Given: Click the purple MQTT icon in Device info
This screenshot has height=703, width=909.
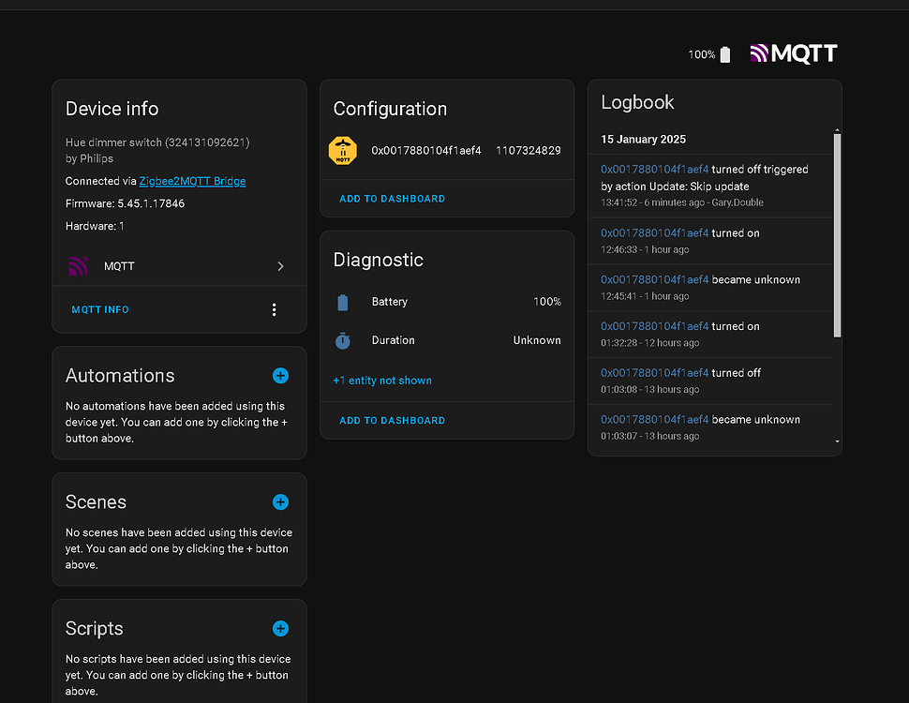Looking at the screenshot, I should pos(79,266).
